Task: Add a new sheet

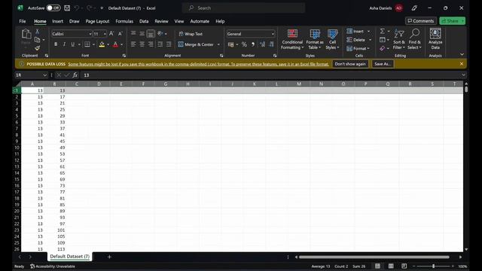Action: 109,257
